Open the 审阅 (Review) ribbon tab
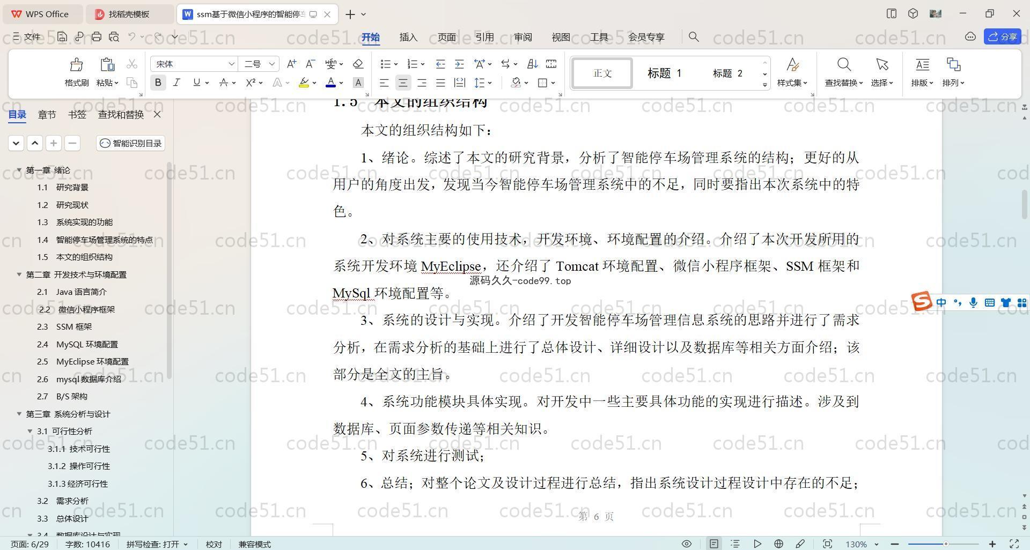The width and height of the screenshot is (1030, 550). click(523, 37)
